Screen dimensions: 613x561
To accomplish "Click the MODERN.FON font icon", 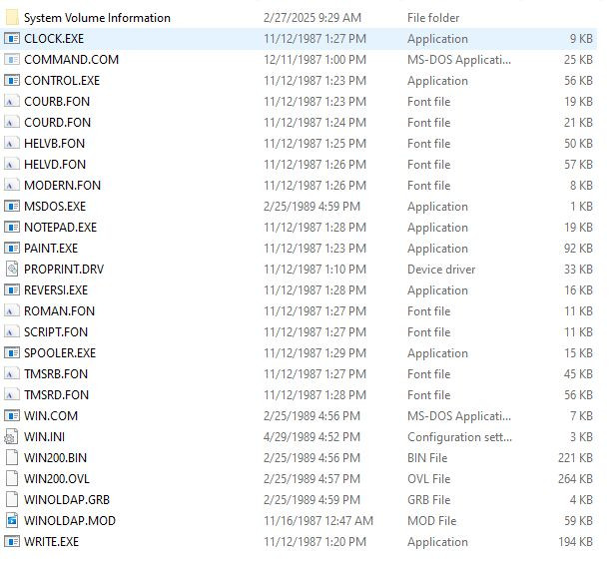I will tap(11, 186).
